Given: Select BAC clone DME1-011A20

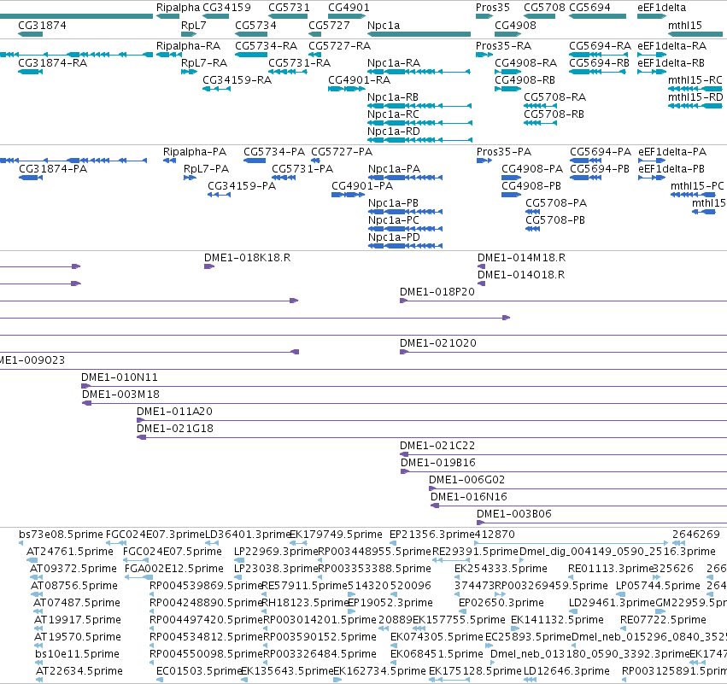Looking at the screenshot, I should [x=174, y=412].
